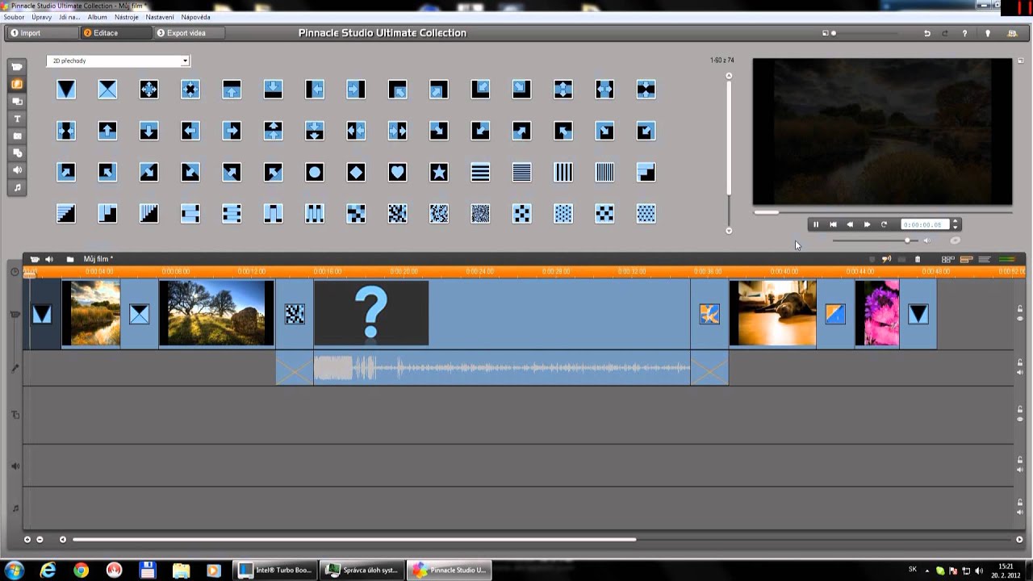Open the Album menu
Screen dimensions: 1033x581
(x=98, y=17)
